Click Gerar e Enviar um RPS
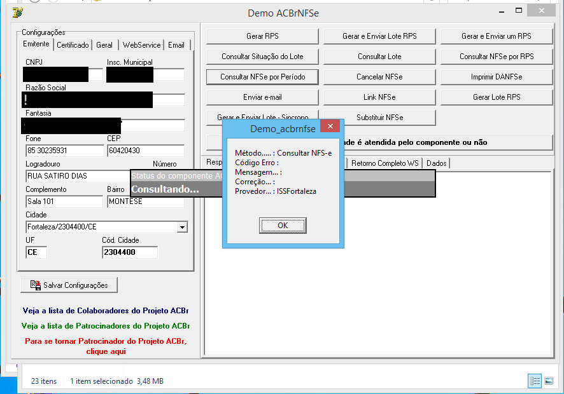Viewport: 564px width, 394px height. coord(497,36)
